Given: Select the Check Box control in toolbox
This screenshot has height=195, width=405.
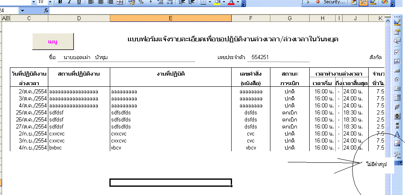Looking at the screenshot, I should tap(397, 52).
